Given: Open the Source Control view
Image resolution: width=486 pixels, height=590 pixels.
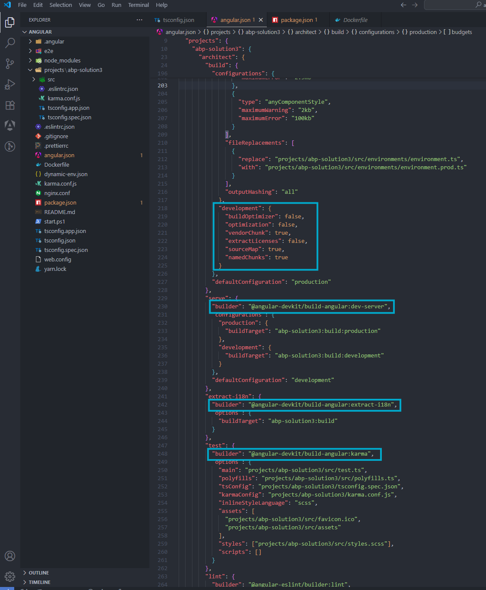Looking at the screenshot, I should (x=10, y=63).
